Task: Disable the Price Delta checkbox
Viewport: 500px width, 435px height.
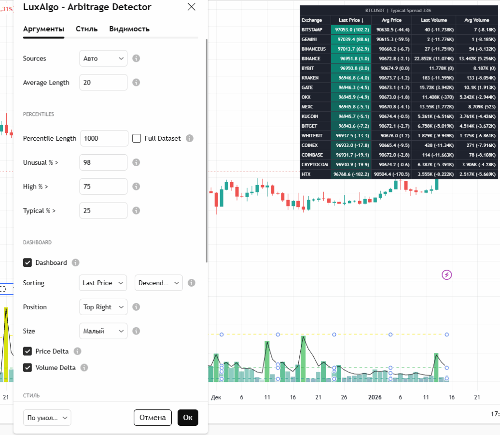Action: point(28,351)
